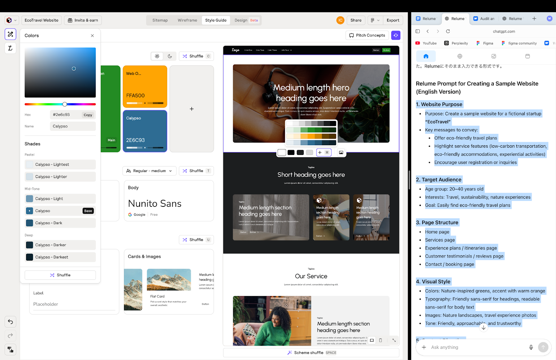This screenshot has width=556, height=360.
Task: Enable light mode with sun toggle
Action: 157,56
